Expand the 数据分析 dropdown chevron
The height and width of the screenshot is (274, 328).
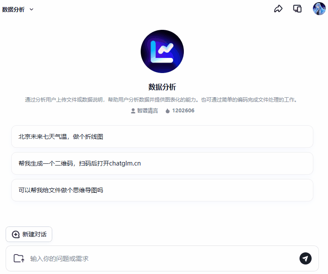pos(32,10)
